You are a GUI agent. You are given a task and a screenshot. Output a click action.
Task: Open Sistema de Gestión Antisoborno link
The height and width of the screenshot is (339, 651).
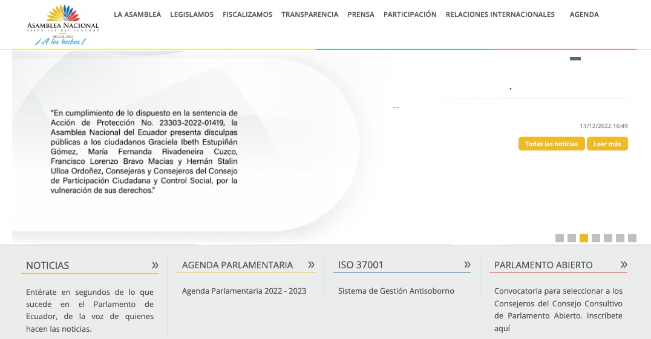point(396,291)
